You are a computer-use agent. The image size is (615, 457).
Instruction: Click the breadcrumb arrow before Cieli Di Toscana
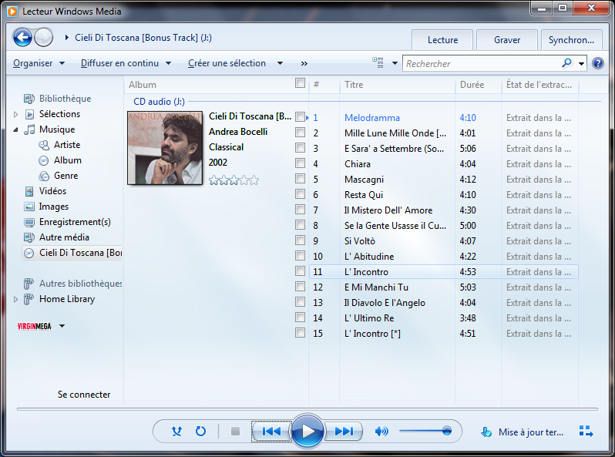67,38
